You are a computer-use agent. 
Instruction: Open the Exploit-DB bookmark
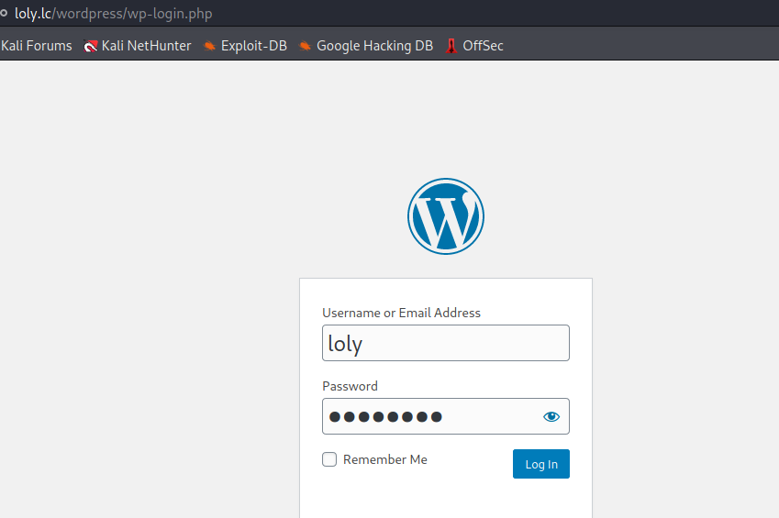coord(245,46)
